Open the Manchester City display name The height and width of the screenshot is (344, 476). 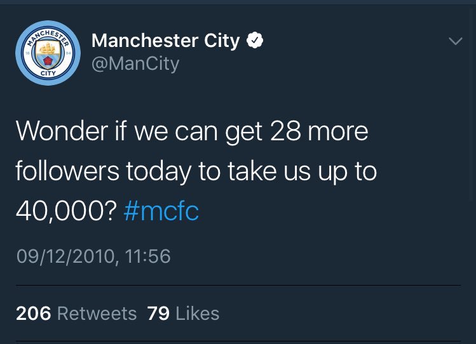click(166, 41)
